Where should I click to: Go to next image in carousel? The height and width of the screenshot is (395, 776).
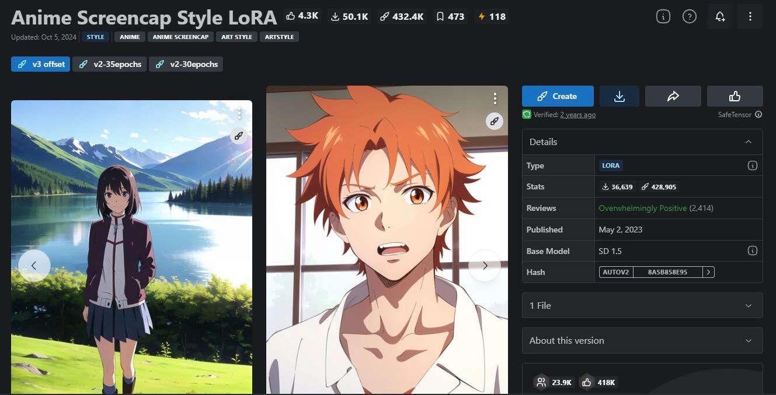point(485,266)
